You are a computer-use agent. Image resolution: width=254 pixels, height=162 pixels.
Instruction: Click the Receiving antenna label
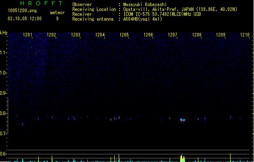(93, 19)
